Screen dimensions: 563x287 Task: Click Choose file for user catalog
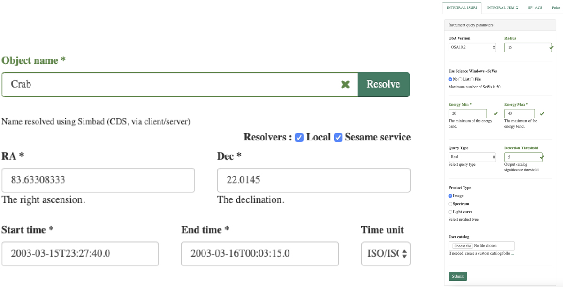(462, 246)
